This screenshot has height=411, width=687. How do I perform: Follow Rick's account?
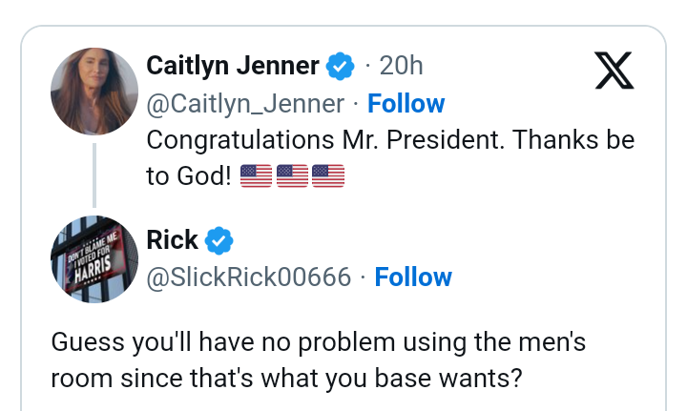(413, 277)
